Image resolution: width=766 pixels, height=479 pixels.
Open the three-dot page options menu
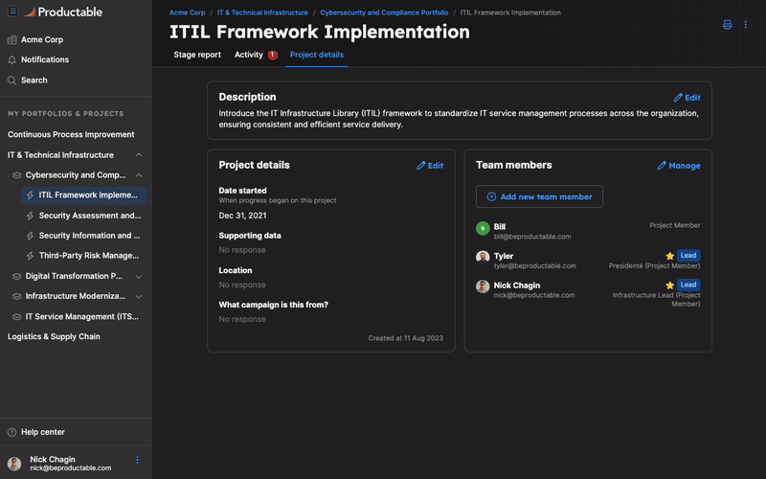(x=746, y=25)
